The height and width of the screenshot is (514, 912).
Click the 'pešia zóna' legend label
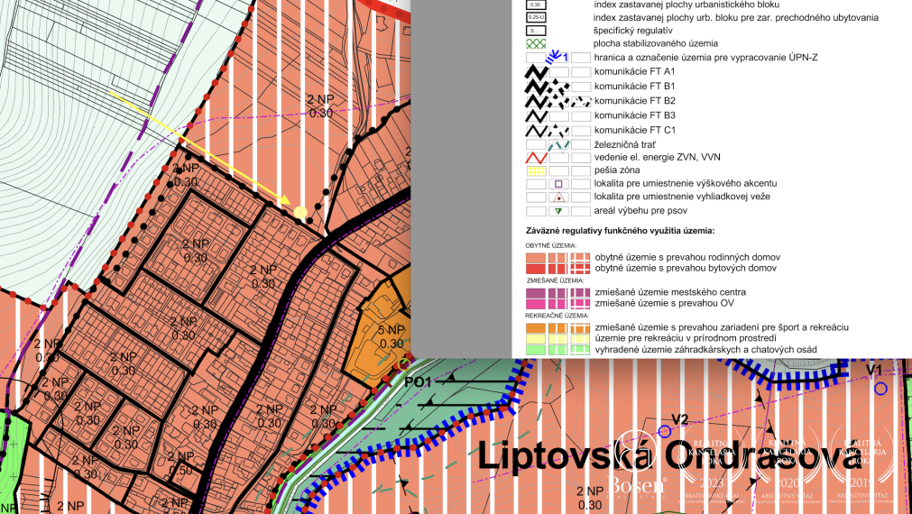point(616,170)
